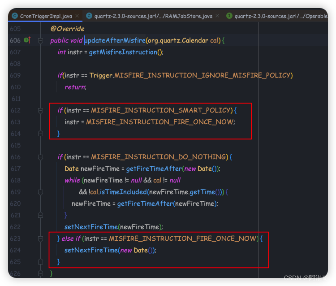The width and height of the screenshot is (336, 286).
Task: Click the implements-method gutter icon on line 606
Action: point(27,40)
